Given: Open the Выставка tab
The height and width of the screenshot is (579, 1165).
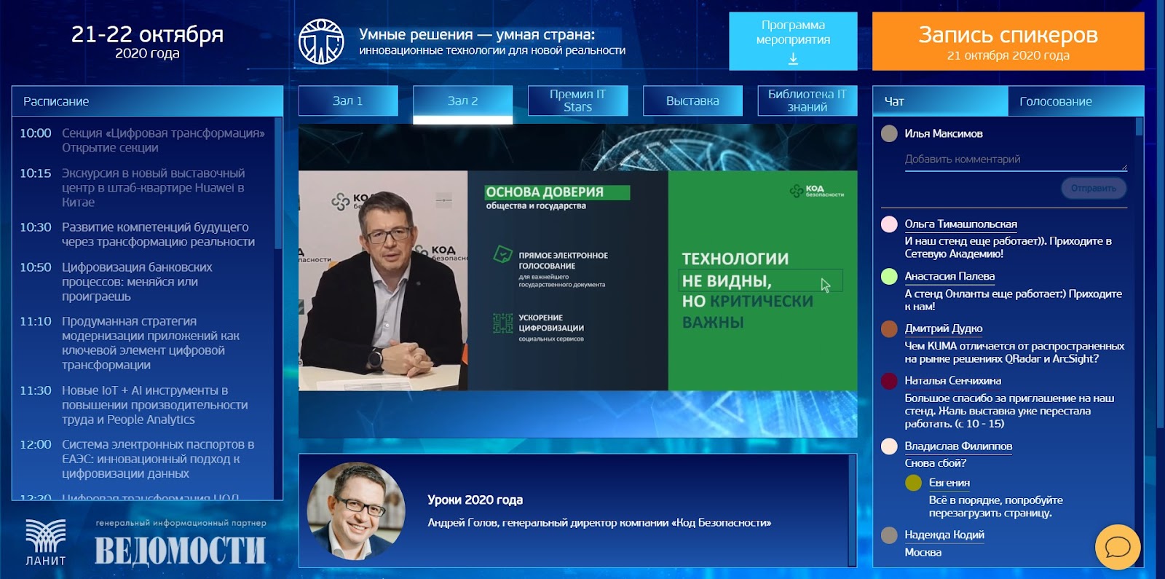Looking at the screenshot, I should (x=692, y=101).
